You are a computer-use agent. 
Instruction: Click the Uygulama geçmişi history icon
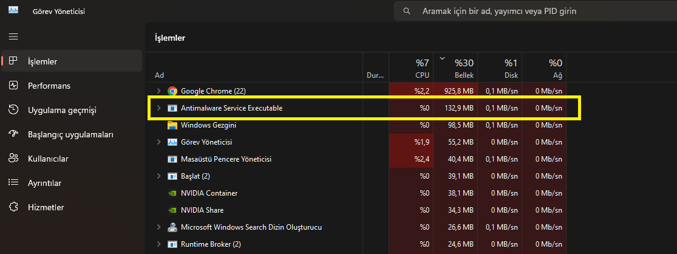pos(13,110)
